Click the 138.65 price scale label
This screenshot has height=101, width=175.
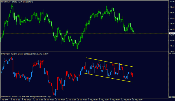[172, 51]
